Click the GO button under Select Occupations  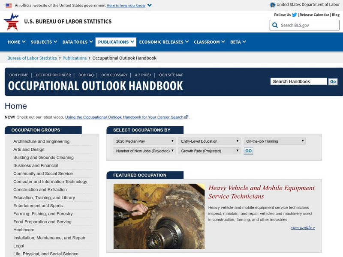point(249,151)
